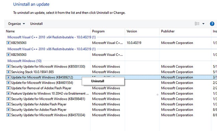The height and width of the screenshot is (131, 217).
Task: Click icon beside Feature Update to Windows 10 20H2
Action: 8,93
